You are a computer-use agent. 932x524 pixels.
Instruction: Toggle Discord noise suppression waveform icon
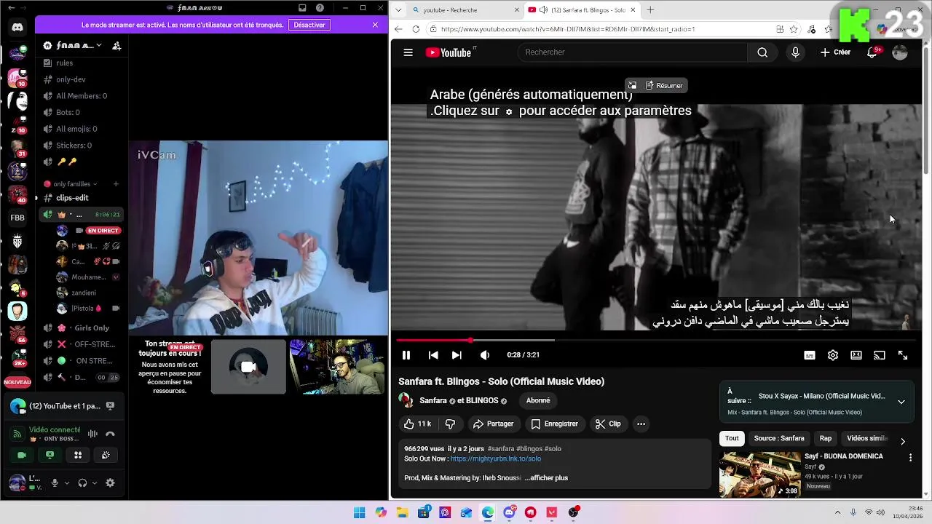click(92, 434)
